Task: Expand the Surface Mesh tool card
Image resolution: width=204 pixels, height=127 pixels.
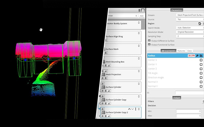Action: coord(139,46)
